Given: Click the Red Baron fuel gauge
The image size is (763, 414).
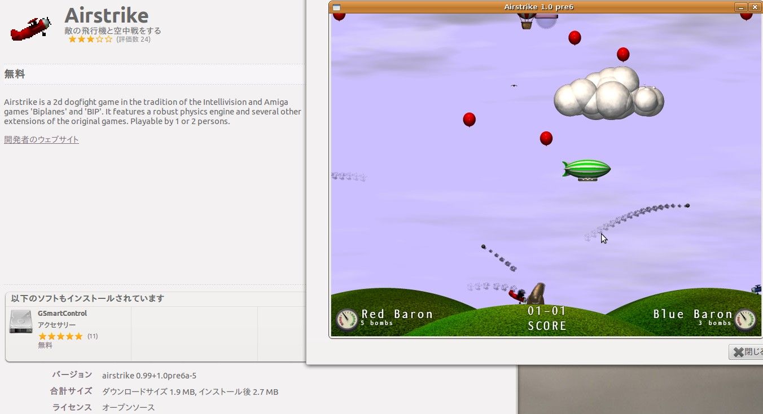Looking at the screenshot, I should (x=347, y=319).
